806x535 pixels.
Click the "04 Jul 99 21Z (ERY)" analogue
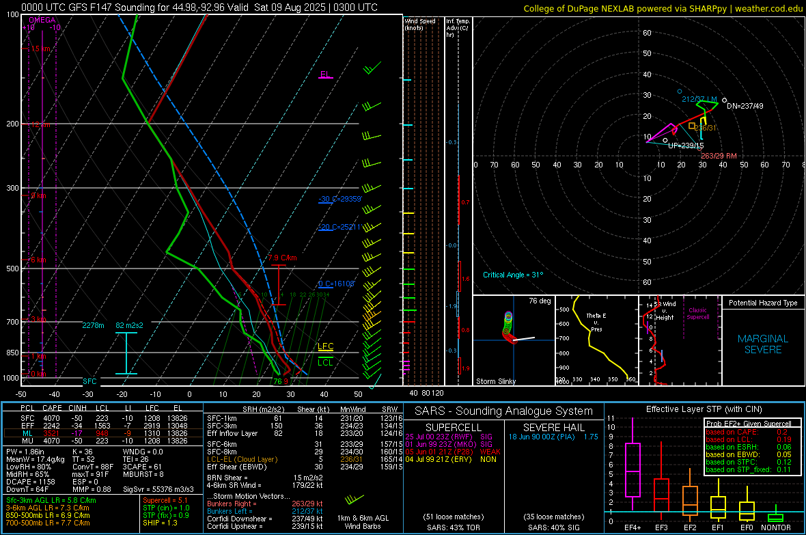pos(439,459)
